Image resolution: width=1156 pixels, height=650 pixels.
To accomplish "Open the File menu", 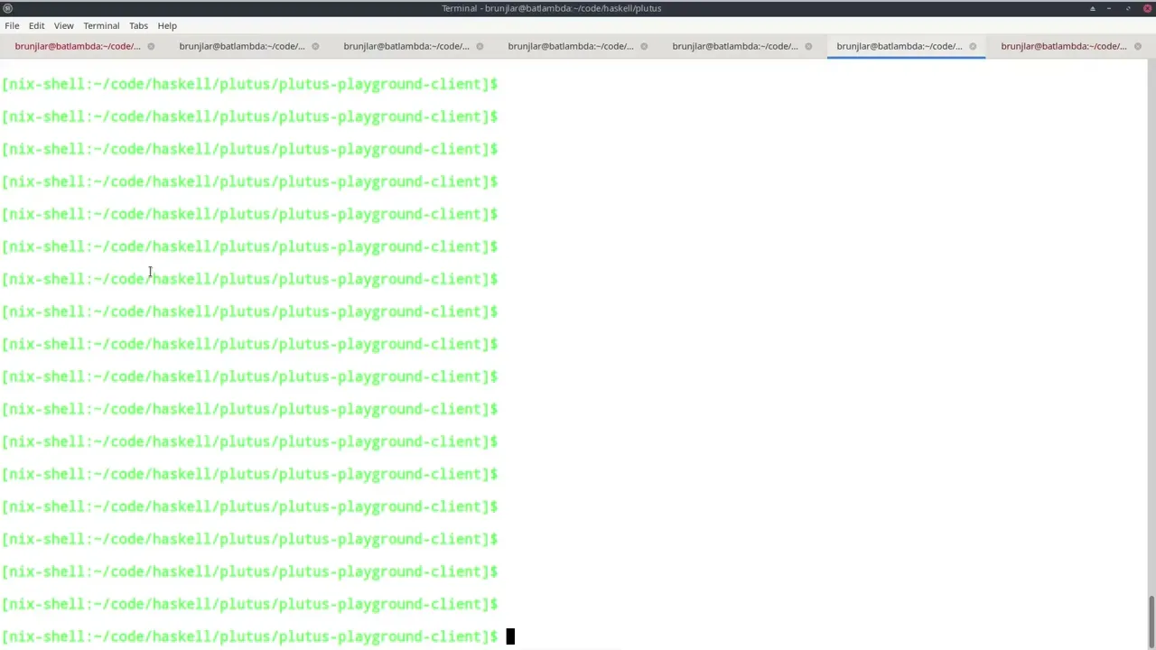I will click(x=12, y=25).
